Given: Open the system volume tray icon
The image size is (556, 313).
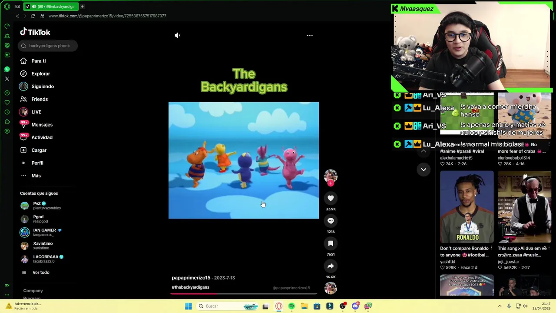Looking at the screenshot, I should [x=525, y=306].
